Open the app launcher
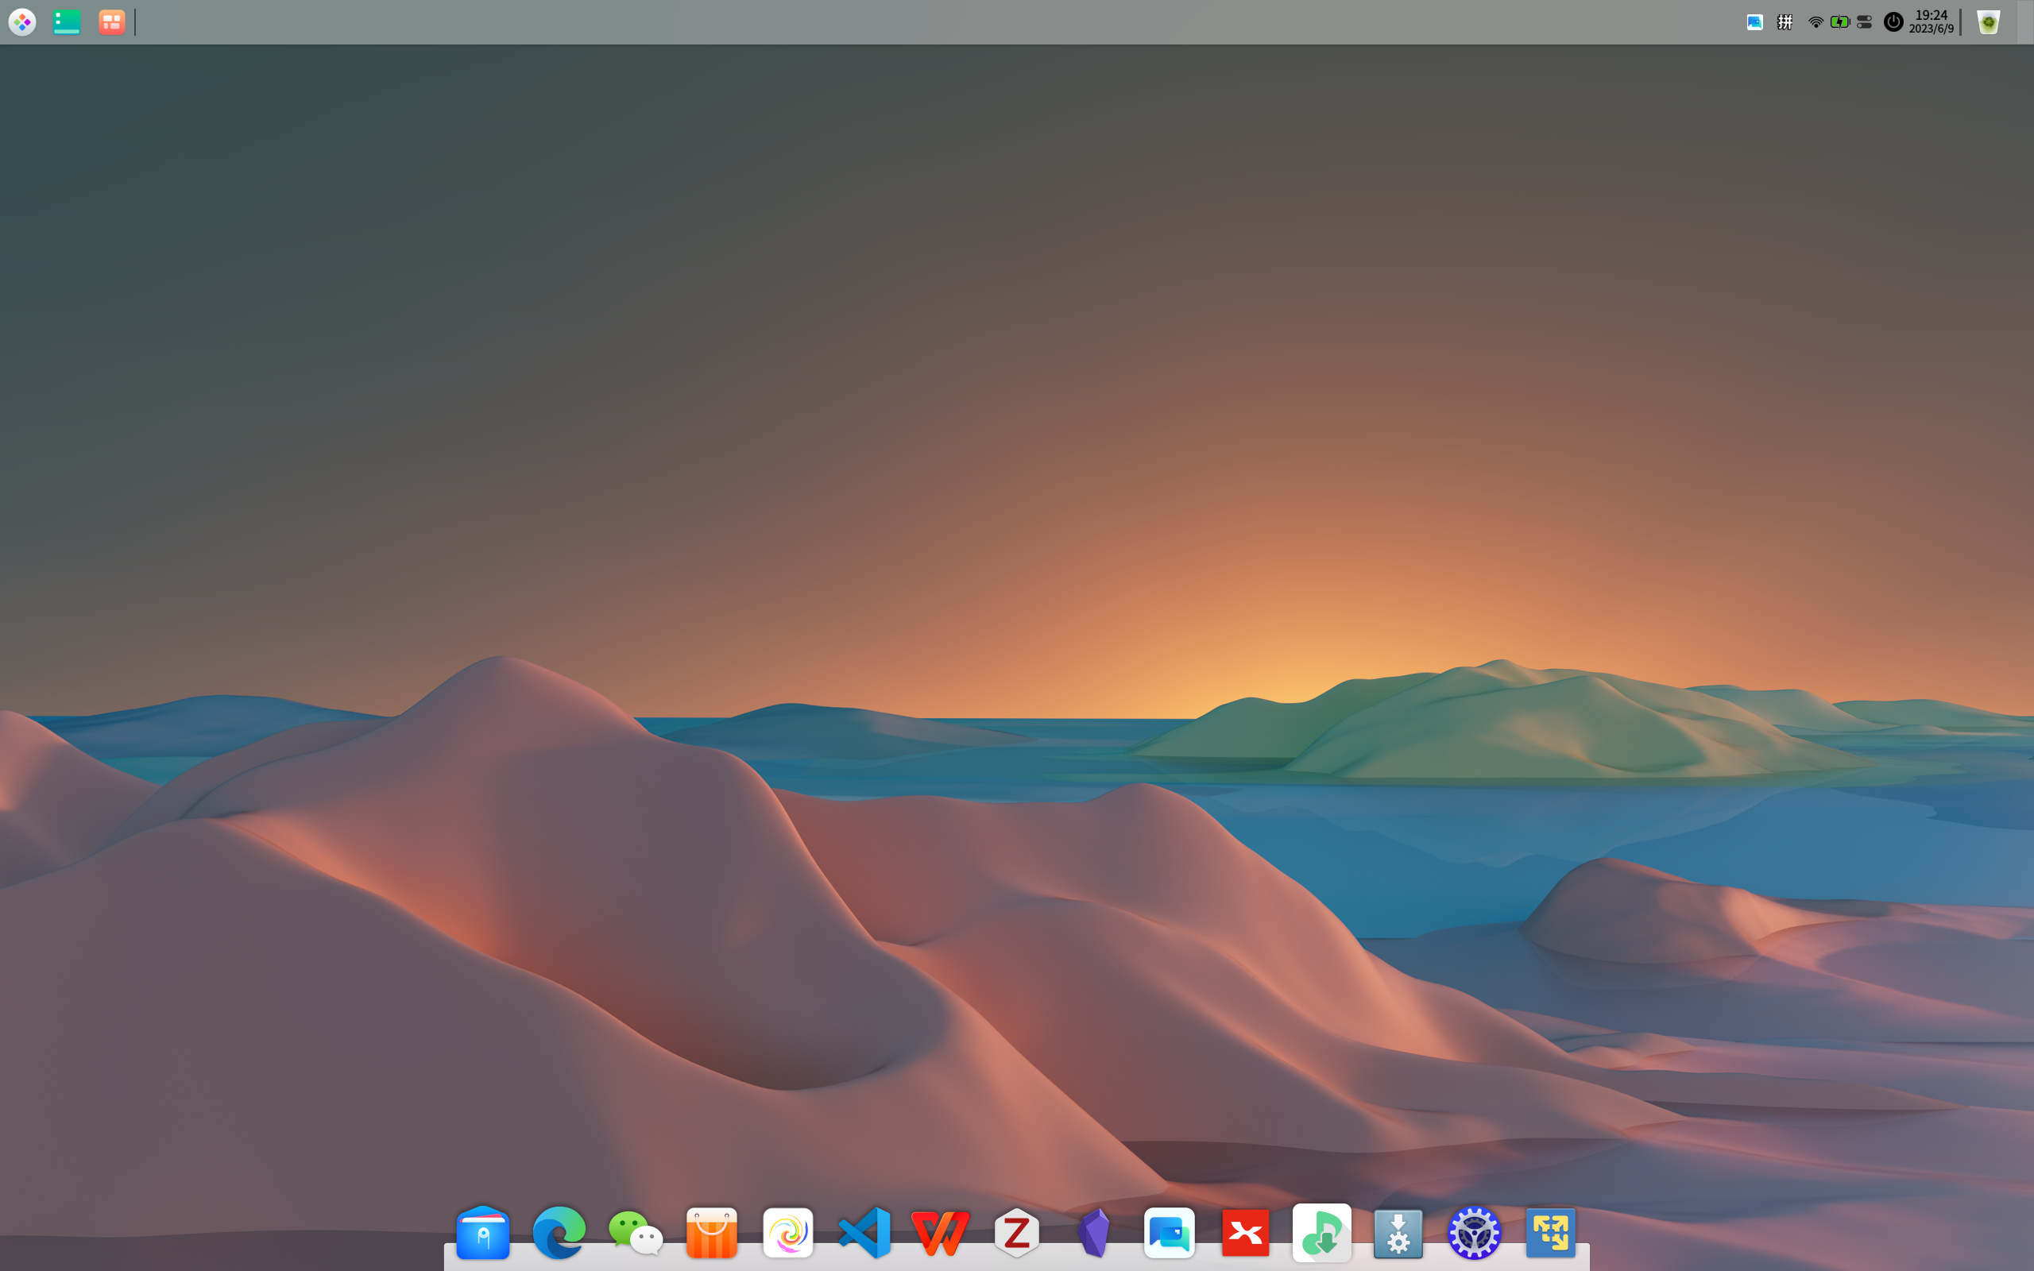 pos(23,22)
